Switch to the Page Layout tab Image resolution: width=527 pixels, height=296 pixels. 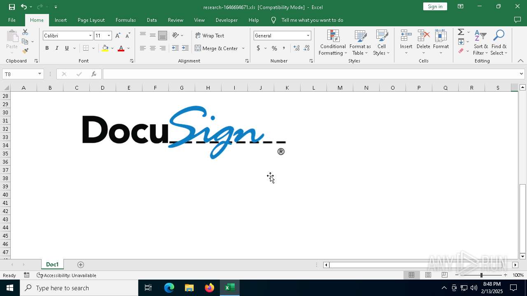click(91, 20)
